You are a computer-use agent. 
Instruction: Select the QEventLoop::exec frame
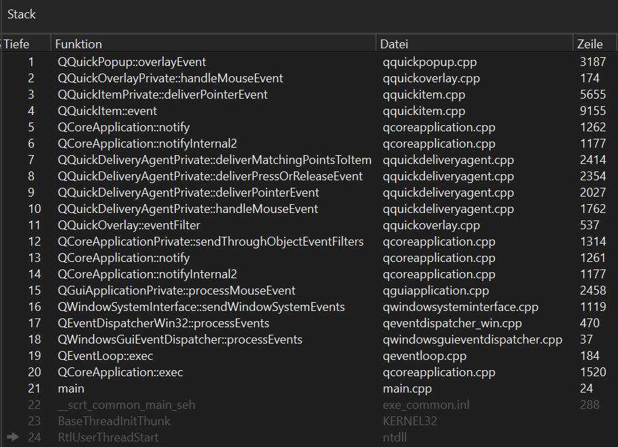click(309, 355)
